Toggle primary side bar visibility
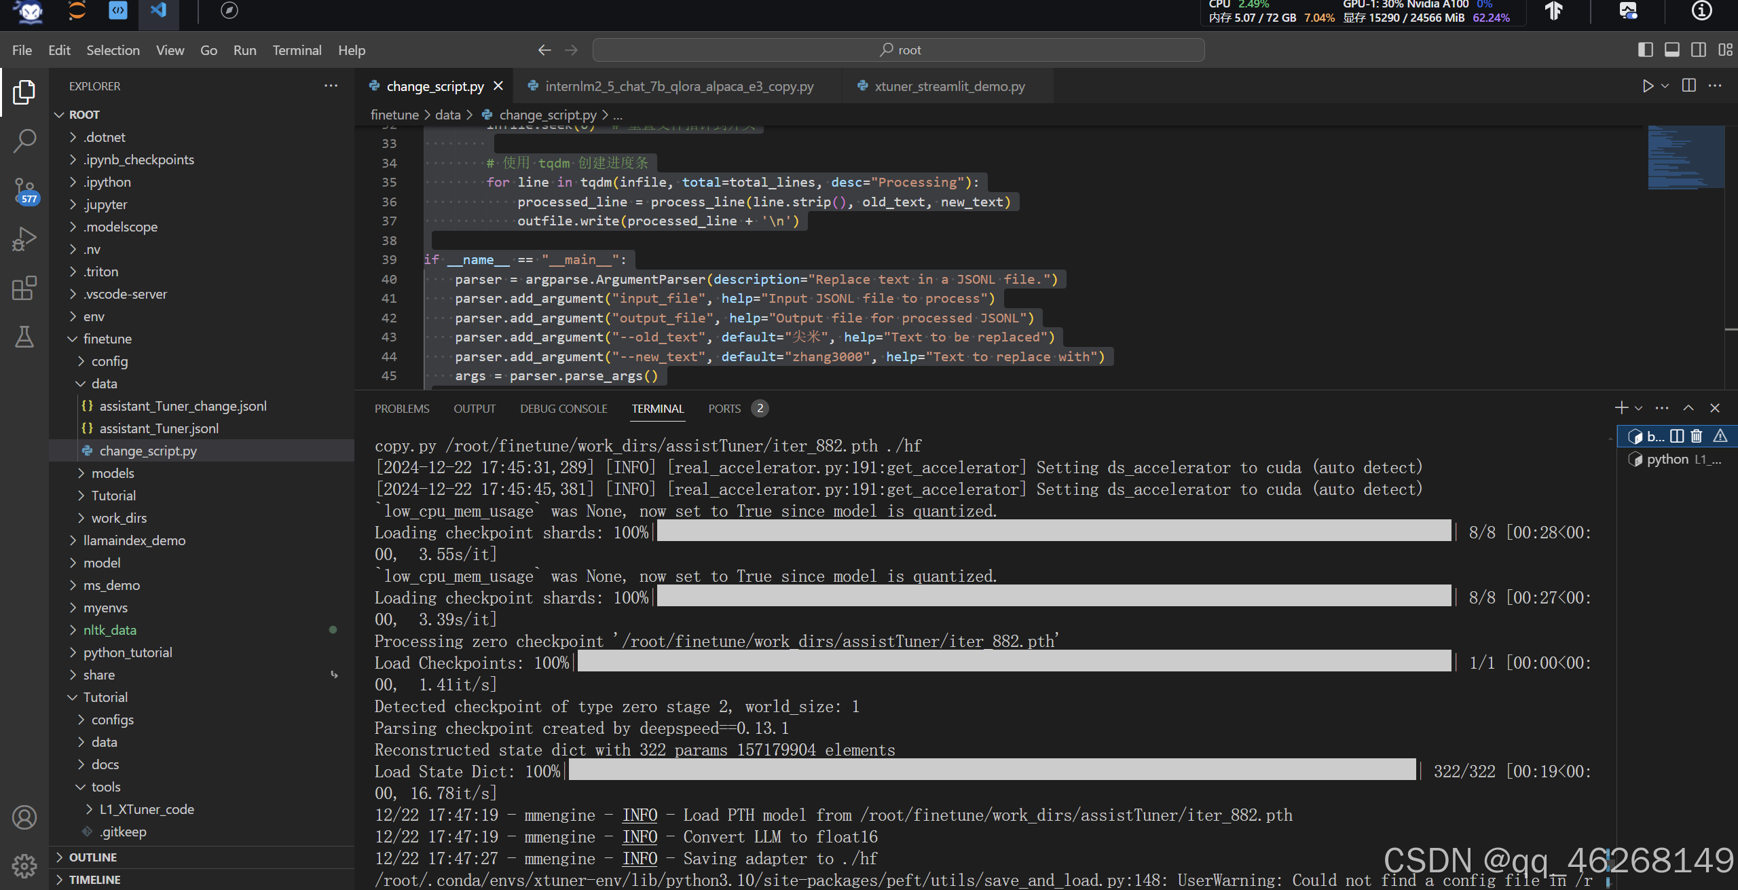This screenshot has height=890, width=1738. tap(1645, 50)
